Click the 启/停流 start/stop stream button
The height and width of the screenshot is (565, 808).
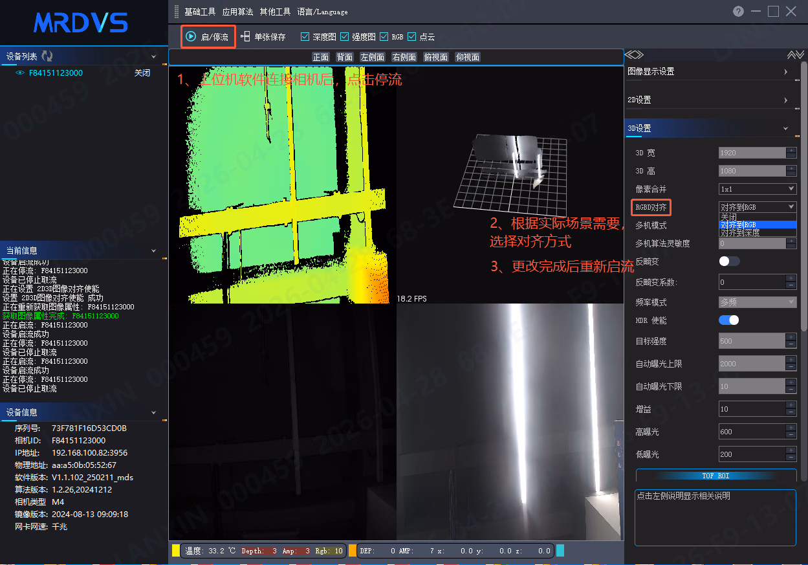(x=207, y=37)
